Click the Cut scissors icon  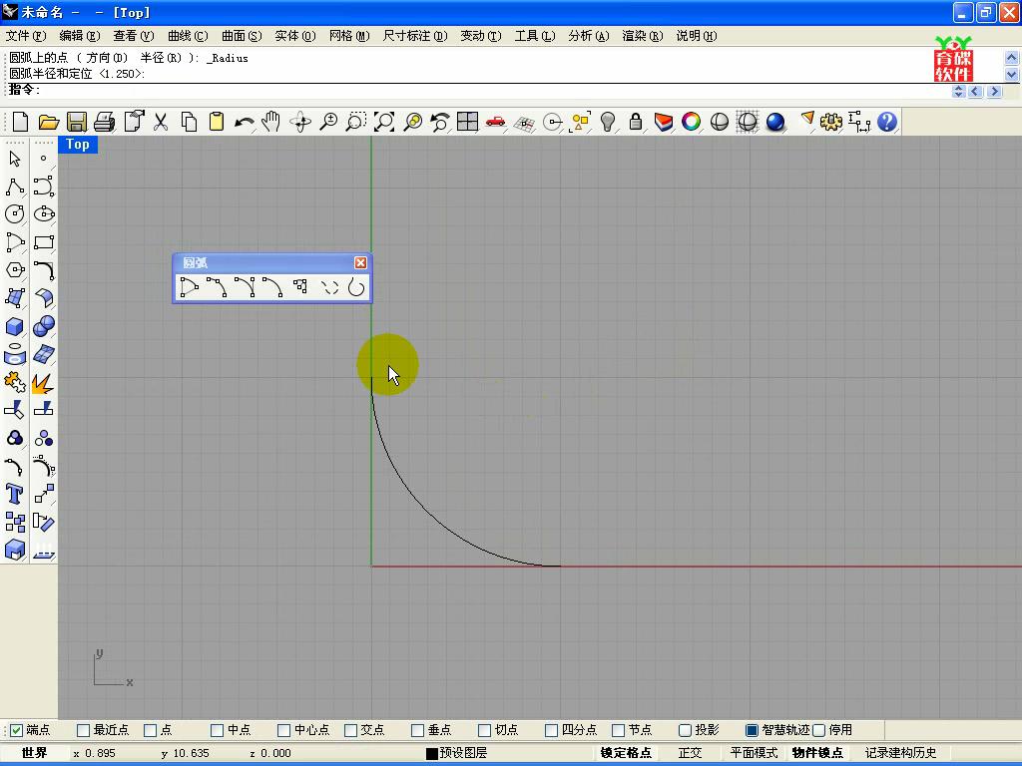click(x=161, y=122)
